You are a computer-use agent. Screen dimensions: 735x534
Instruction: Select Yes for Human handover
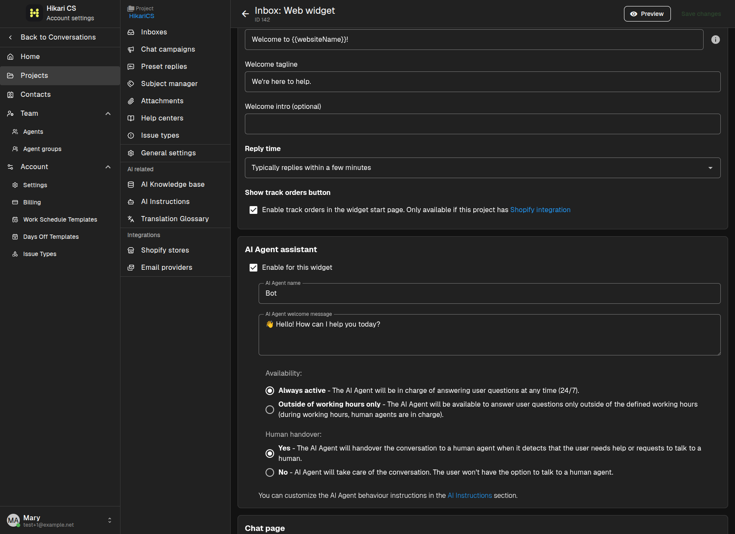click(x=270, y=454)
